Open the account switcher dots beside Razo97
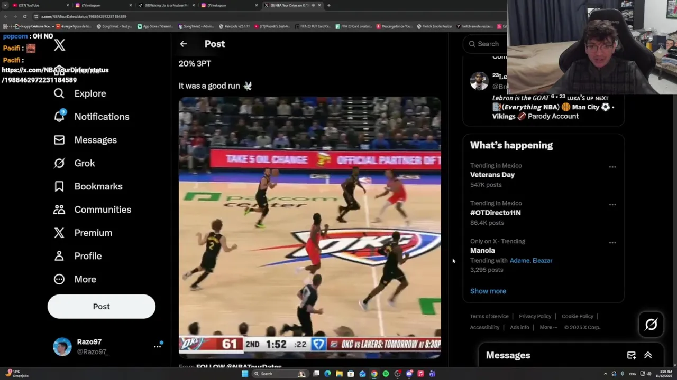677x380 pixels. pos(157,346)
